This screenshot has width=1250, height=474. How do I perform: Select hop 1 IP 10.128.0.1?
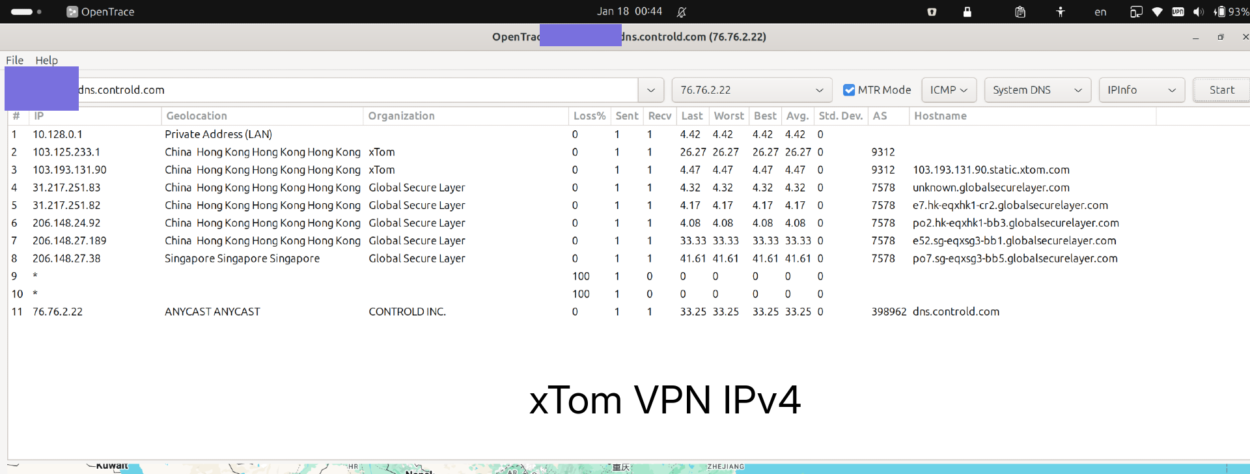(x=57, y=134)
